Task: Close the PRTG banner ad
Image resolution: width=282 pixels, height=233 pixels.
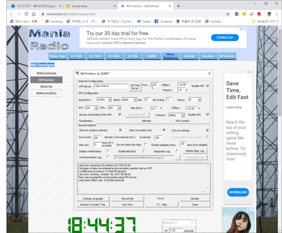Action: 245,30
